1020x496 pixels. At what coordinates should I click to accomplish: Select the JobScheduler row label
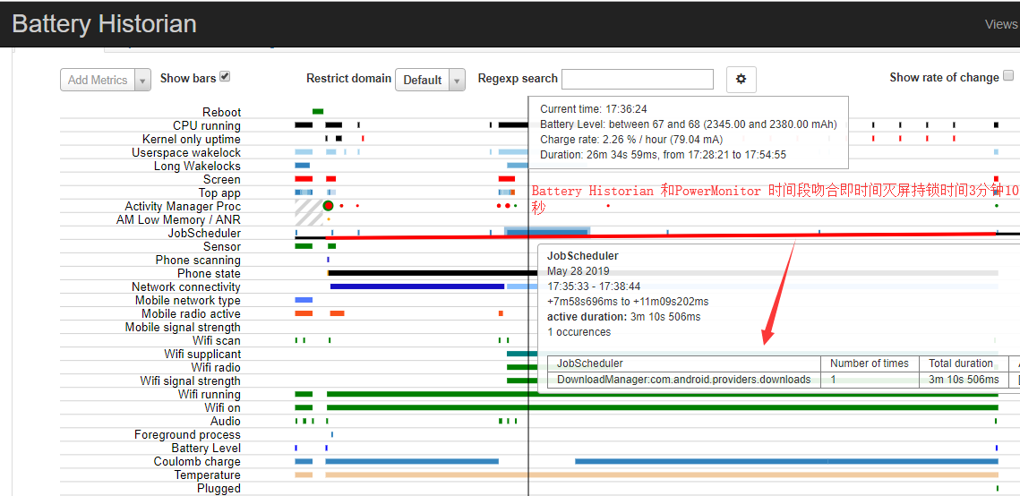click(204, 233)
